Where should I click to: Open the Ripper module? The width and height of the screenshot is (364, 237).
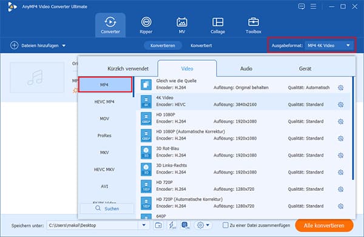click(x=146, y=25)
